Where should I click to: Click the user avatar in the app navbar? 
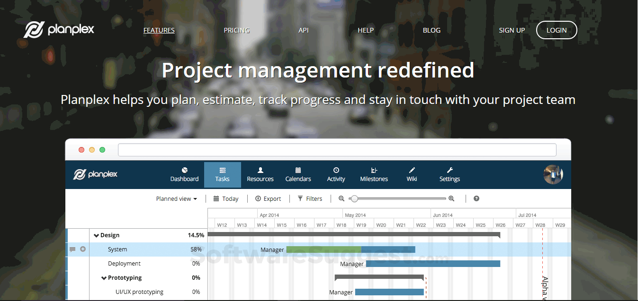click(x=553, y=174)
